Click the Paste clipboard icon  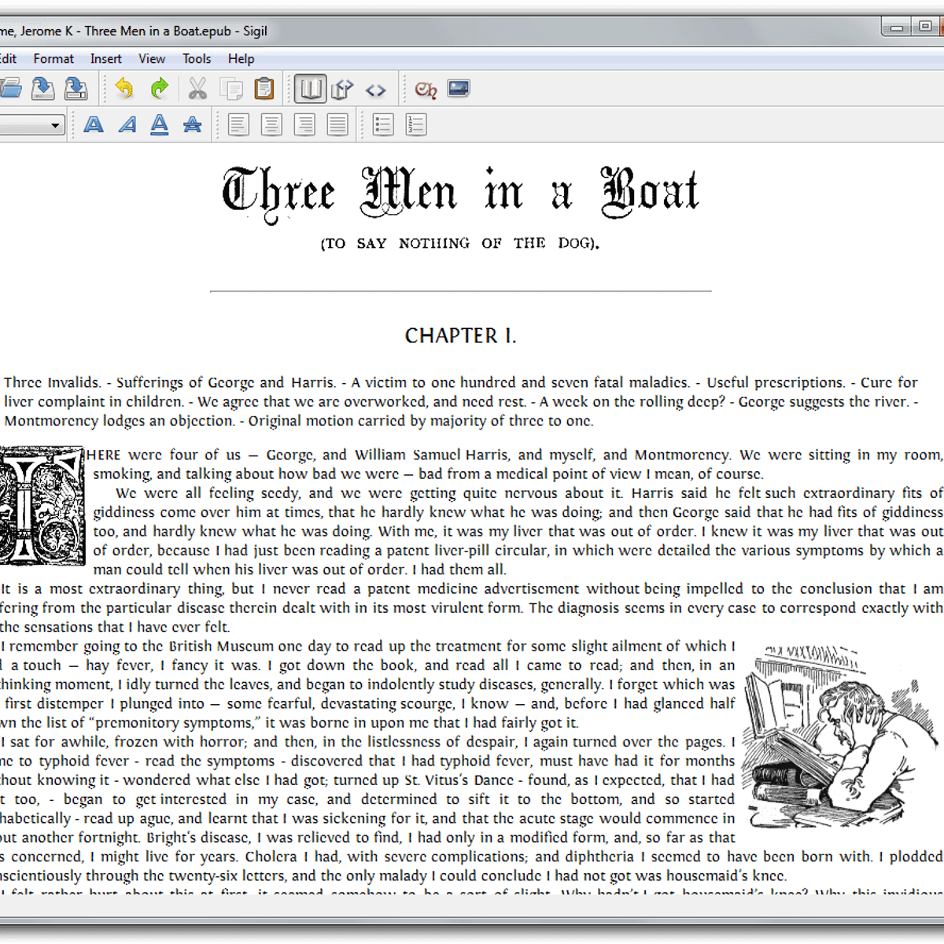pos(264,89)
